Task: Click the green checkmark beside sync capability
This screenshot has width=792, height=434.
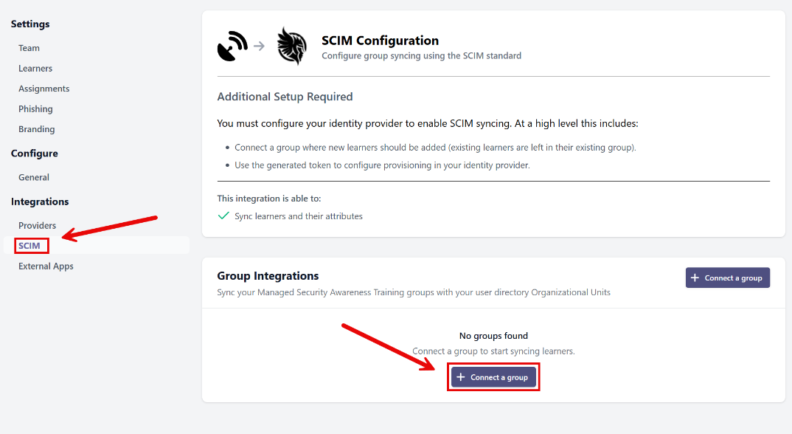Action: pyautogui.click(x=223, y=216)
